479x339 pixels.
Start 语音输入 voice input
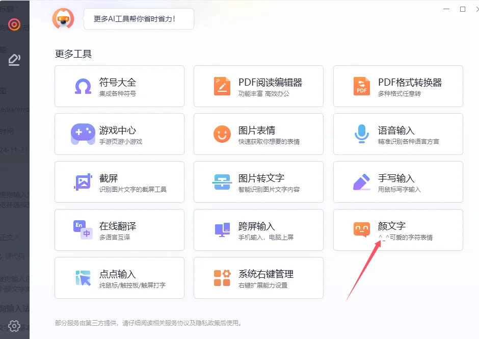click(398, 134)
